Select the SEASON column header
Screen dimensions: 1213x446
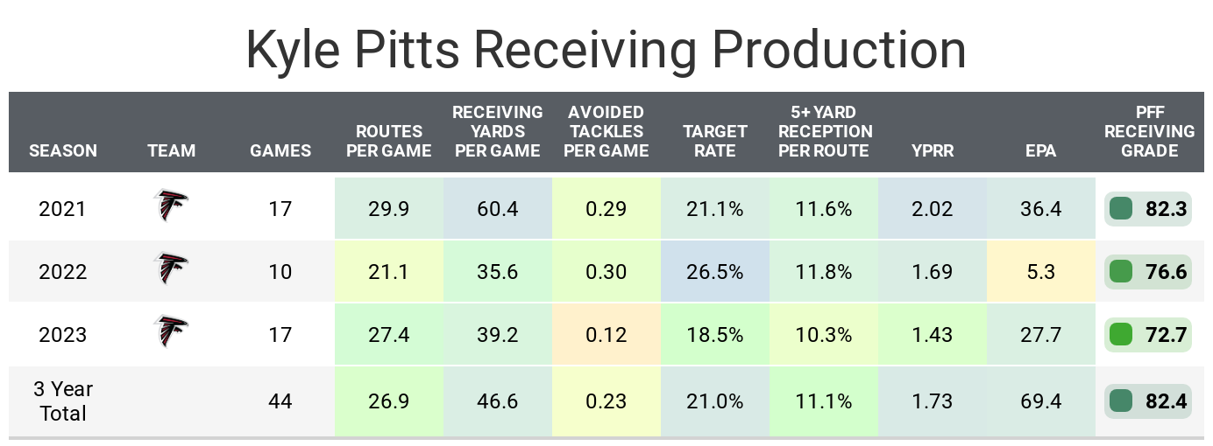[63, 150]
